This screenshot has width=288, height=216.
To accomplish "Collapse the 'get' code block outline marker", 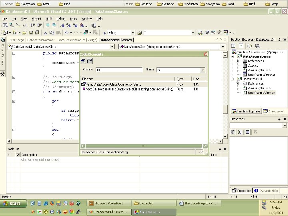I will click(x=14, y=101).
